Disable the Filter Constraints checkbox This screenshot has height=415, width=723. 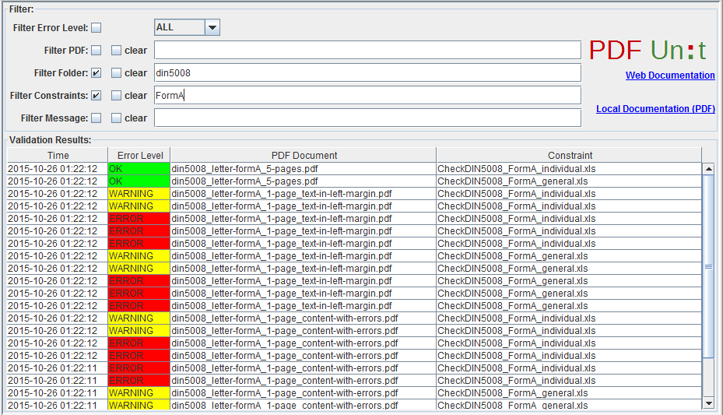[97, 96]
